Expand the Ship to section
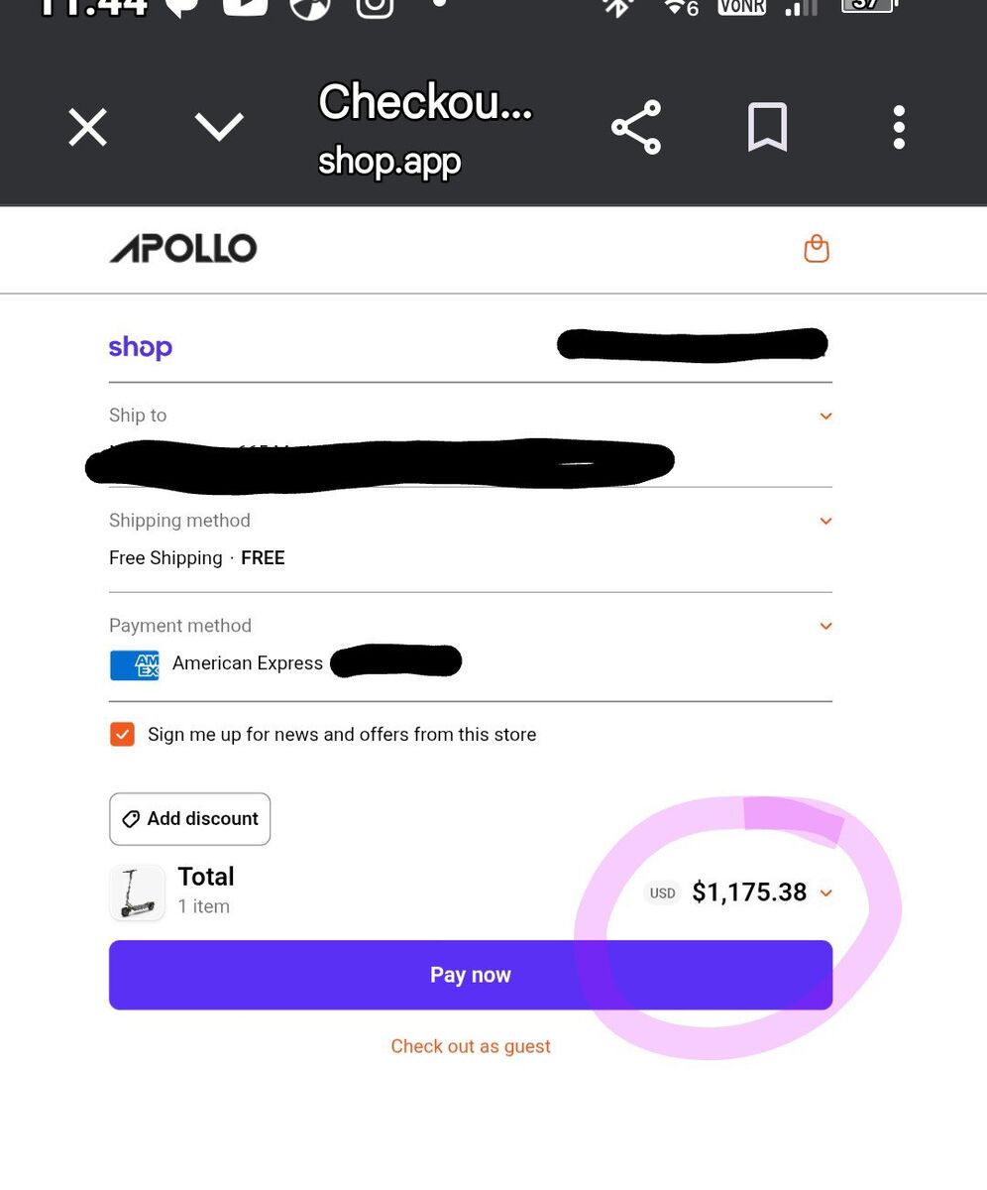 click(825, 416)
